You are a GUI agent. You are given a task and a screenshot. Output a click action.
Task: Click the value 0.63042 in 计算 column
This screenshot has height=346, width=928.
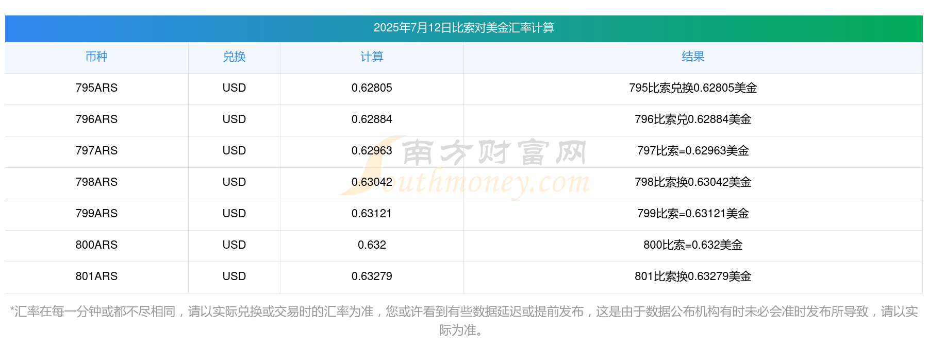coord(372,182)
